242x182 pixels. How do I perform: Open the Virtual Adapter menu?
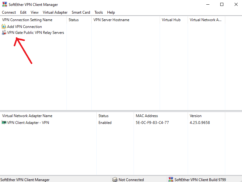[55, 12]
